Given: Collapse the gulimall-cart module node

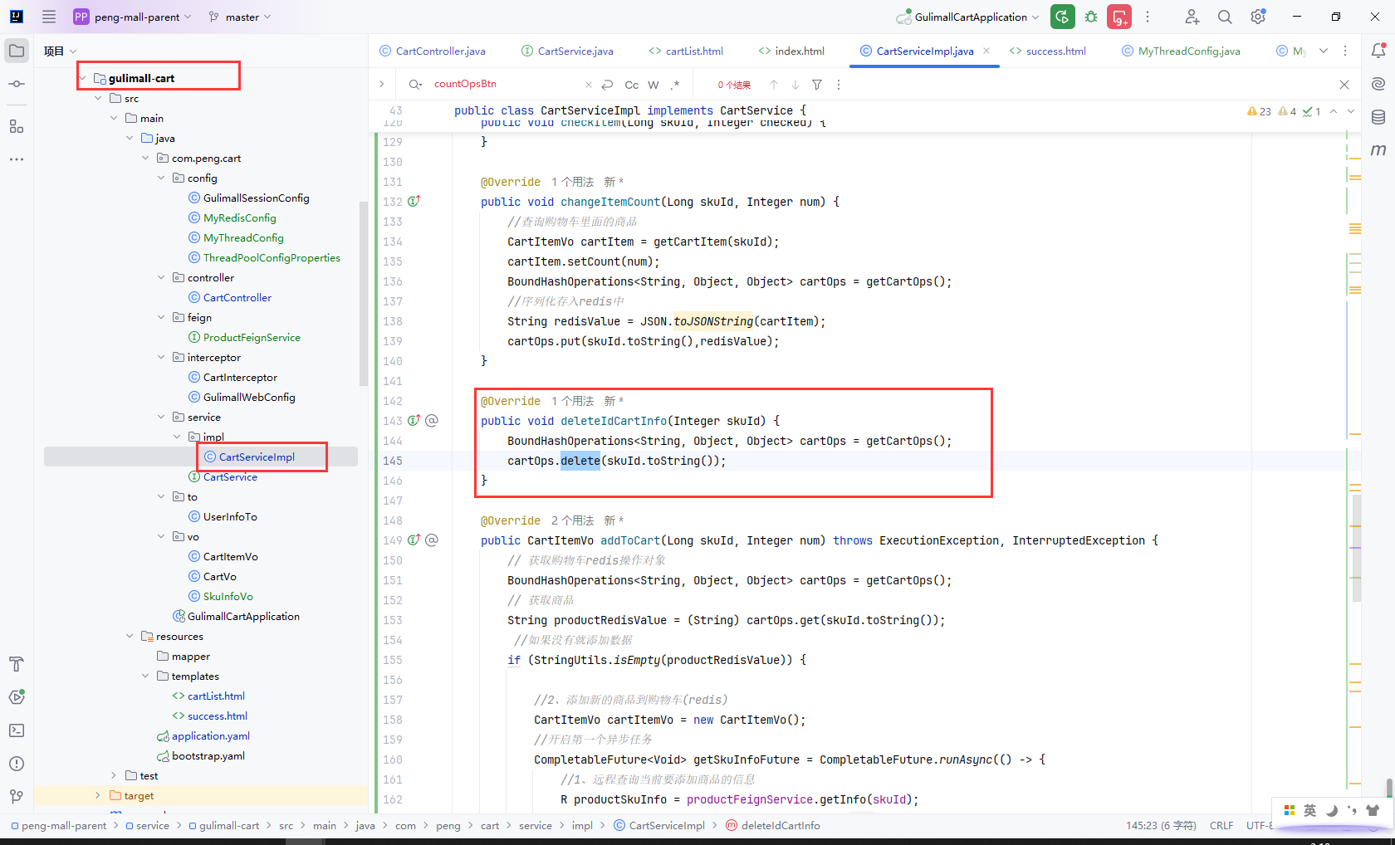Looking at the screenshot, I should 83,78.
